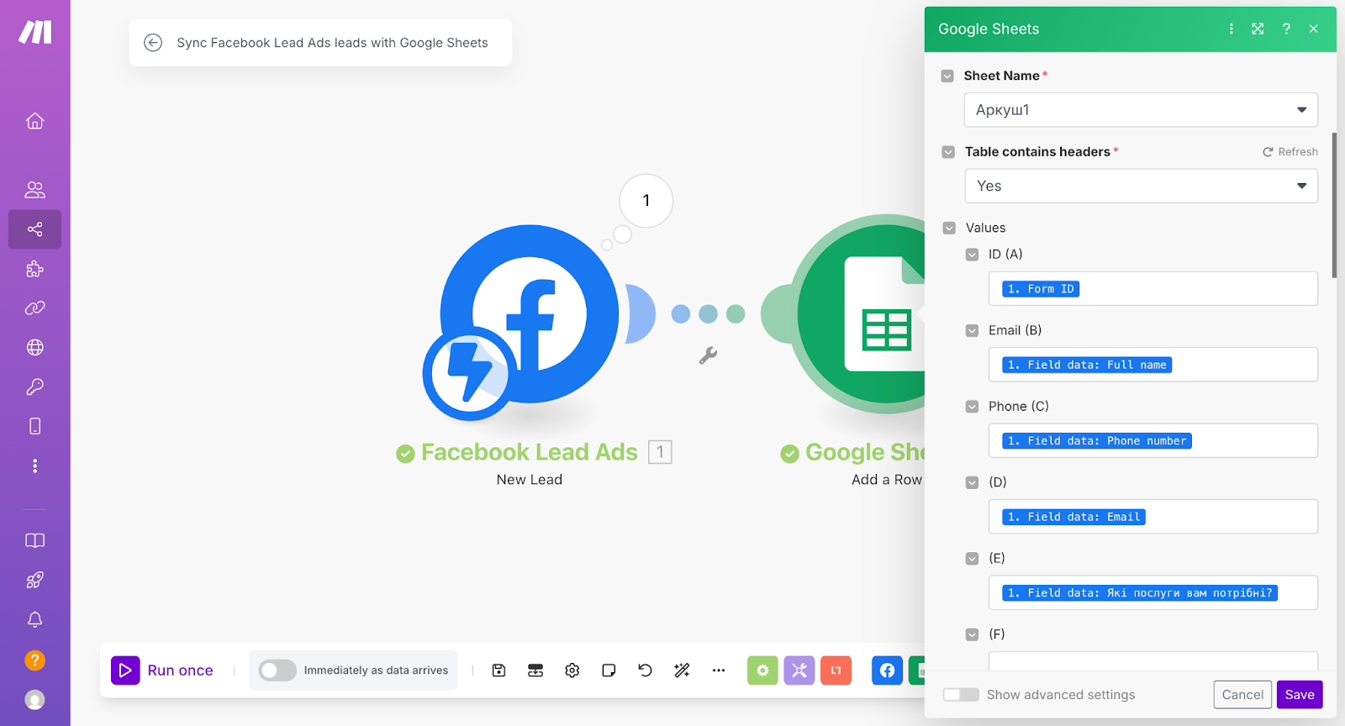Open the scenario inputs toolbar icon
1345x726 pixels.
click(535, 670)
